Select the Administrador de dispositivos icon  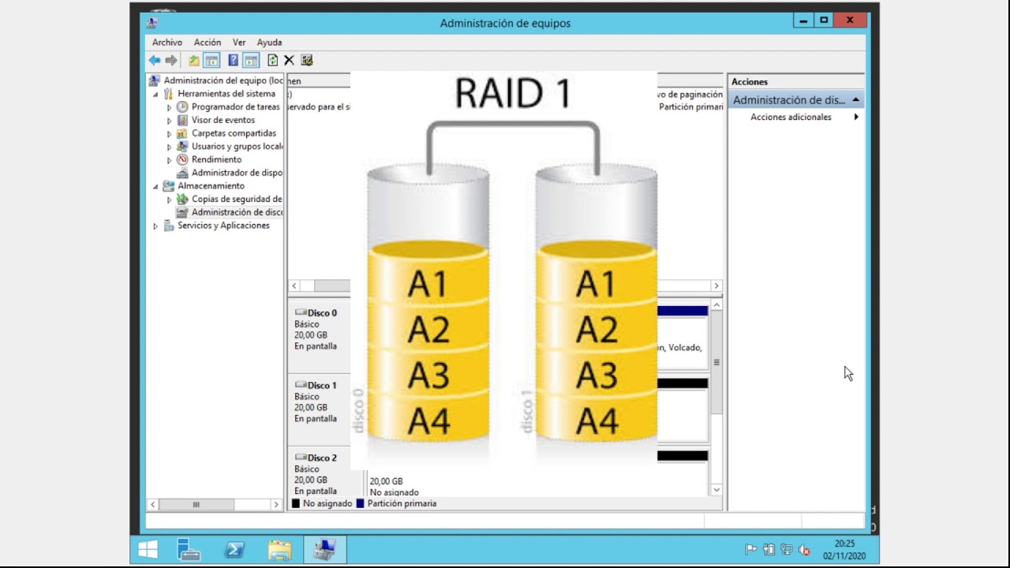tap(182, 173)
